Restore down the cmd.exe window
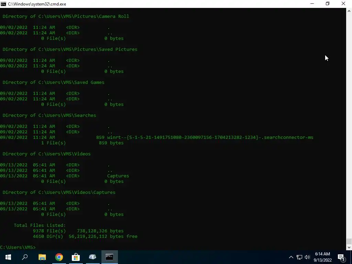The height and width of the screenshot is (264, 352). pyautogui.click(x=328, y=4)
